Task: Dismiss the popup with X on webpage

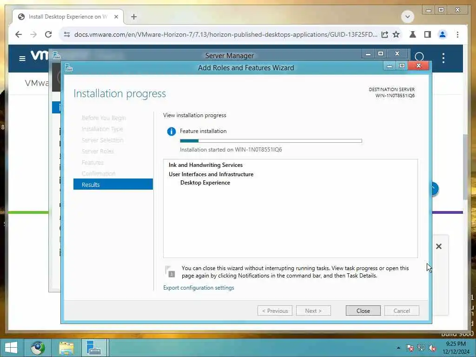Action: point(439,246)
